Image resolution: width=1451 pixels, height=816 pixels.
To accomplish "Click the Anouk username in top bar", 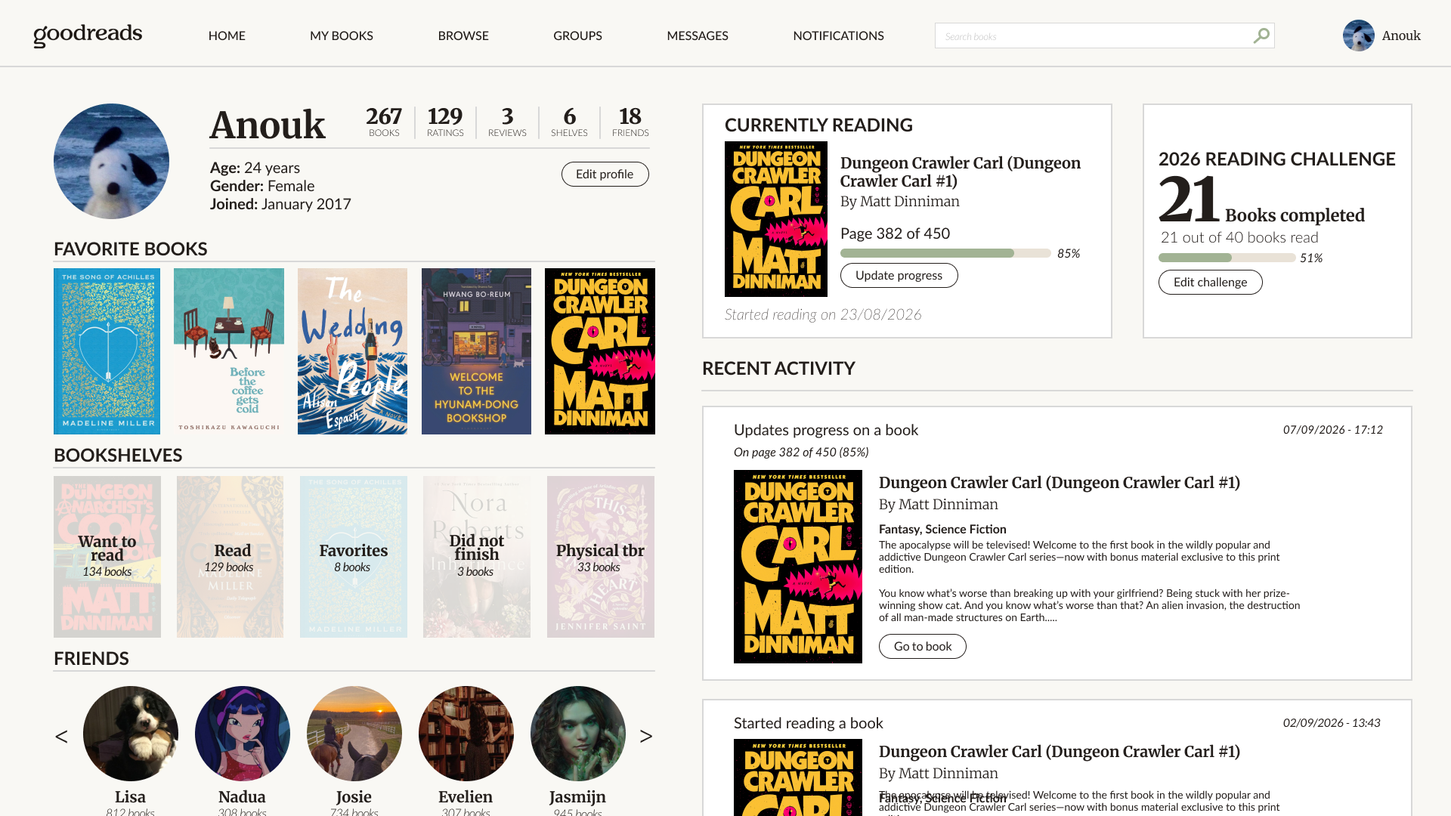I will point(1401,36).
